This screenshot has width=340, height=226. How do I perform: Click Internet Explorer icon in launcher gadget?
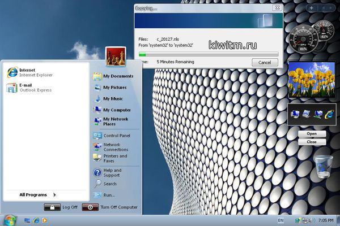pos(329,114)
